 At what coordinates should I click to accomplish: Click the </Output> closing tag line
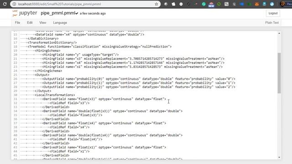43,91
